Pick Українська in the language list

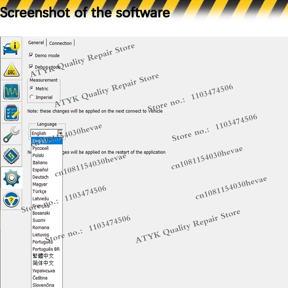(47, 270)
